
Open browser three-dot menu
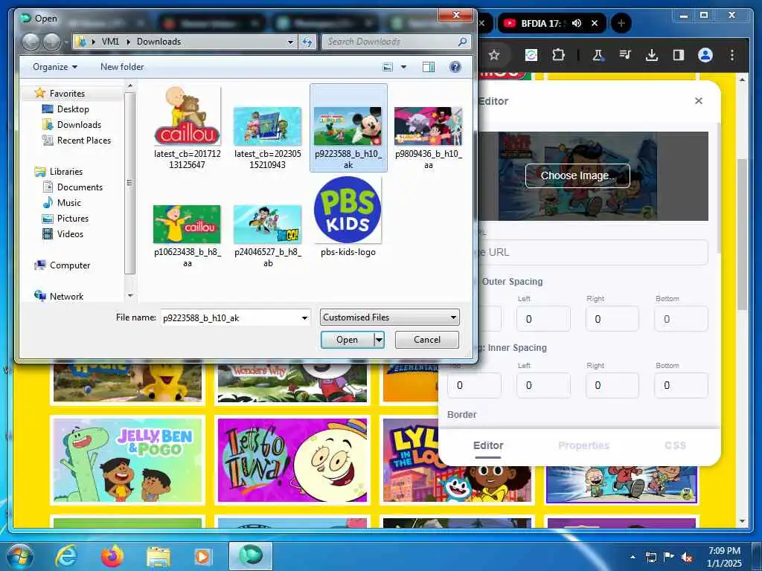tap(732, 55)
